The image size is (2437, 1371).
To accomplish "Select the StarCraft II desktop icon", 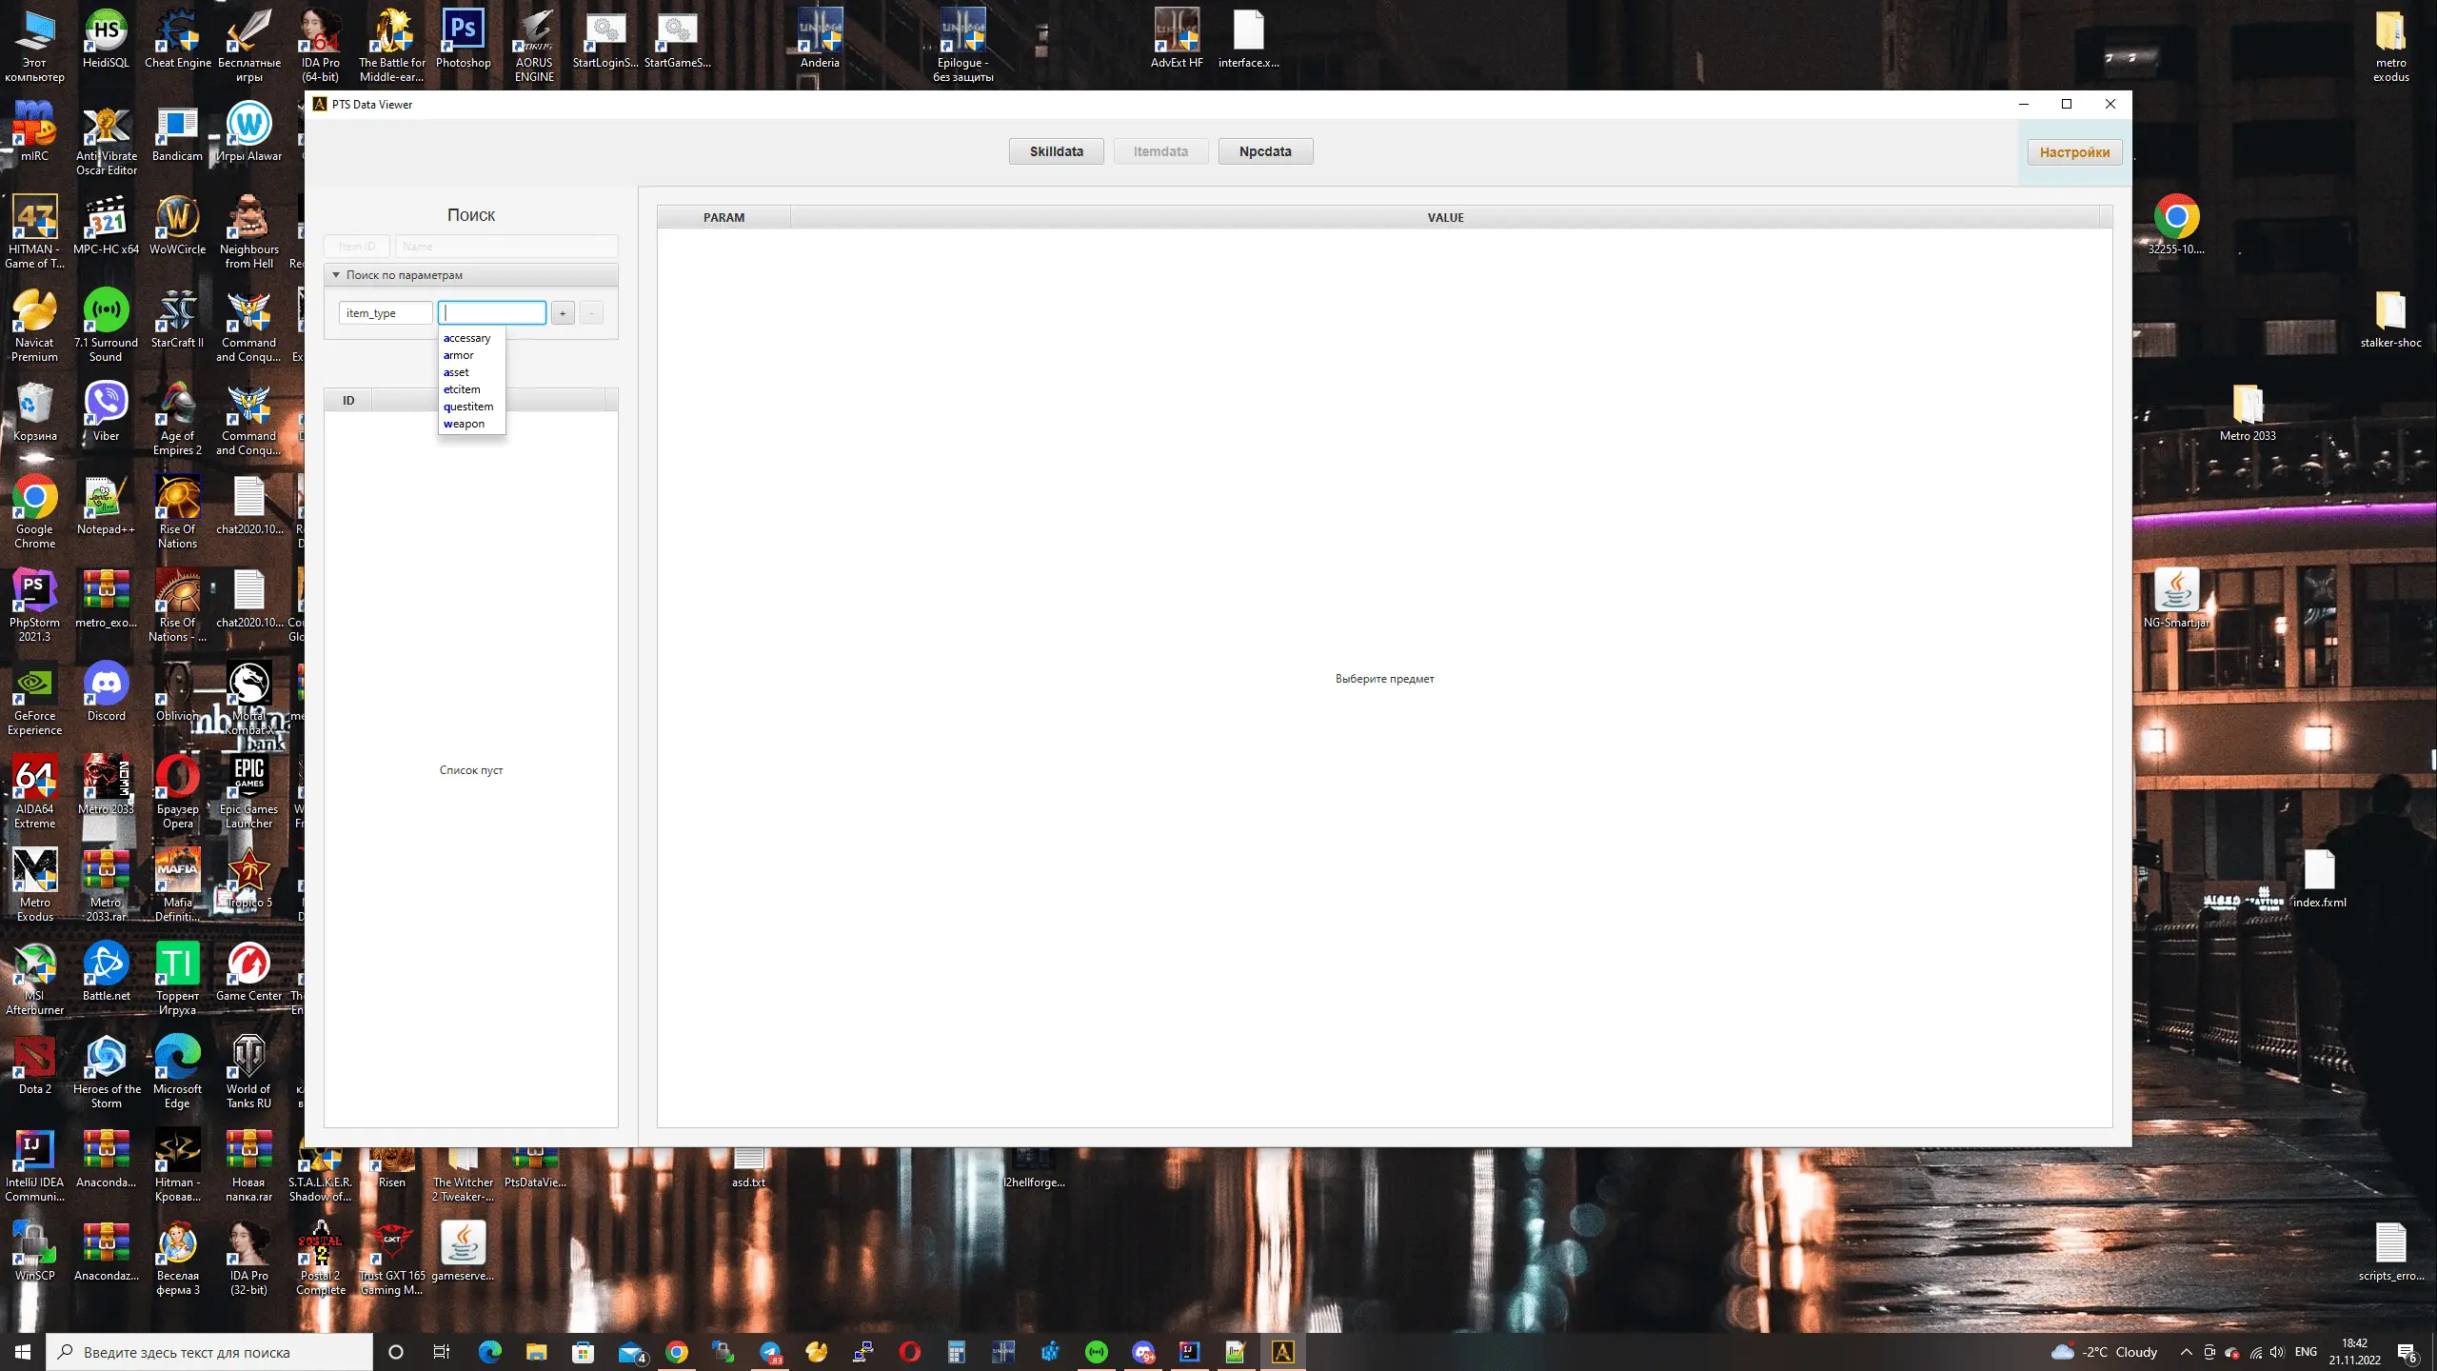I will point(178,320).
